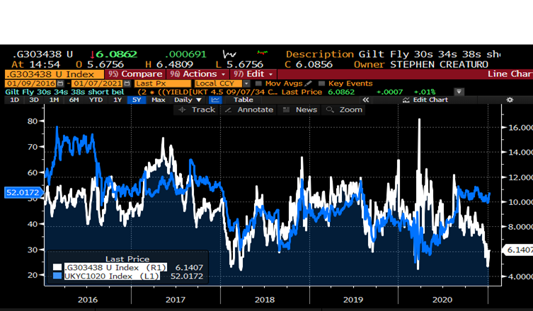533x311 pixels.
Task: Open the 97) Edit dropdown menu
Action: [253, 74]
